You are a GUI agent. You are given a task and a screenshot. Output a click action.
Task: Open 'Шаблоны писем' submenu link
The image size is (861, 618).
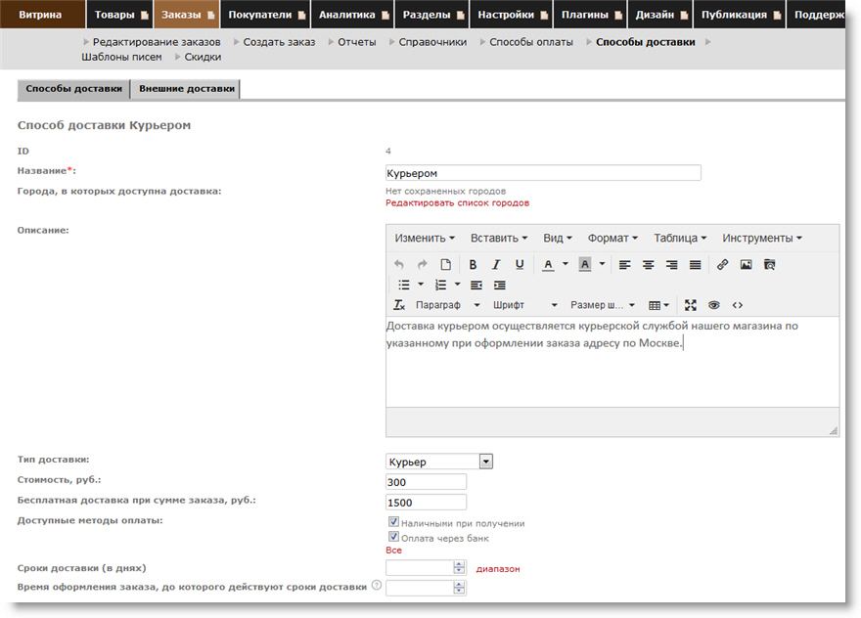(121, 57)
